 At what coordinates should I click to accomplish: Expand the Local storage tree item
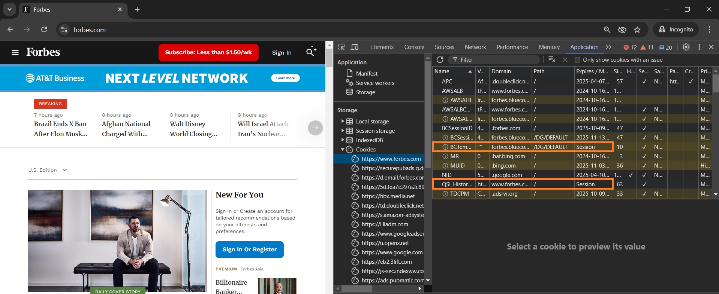pyautogui.click(x=343, y=121)
